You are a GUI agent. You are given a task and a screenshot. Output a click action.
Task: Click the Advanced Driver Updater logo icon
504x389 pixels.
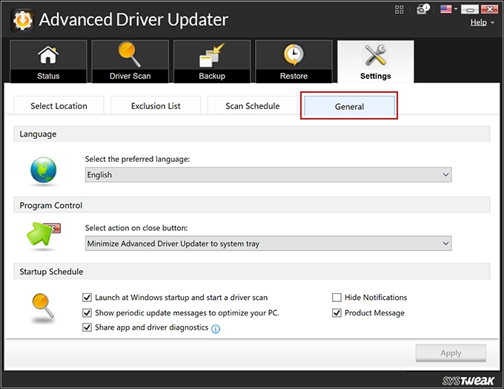click(x=22, y=20)
